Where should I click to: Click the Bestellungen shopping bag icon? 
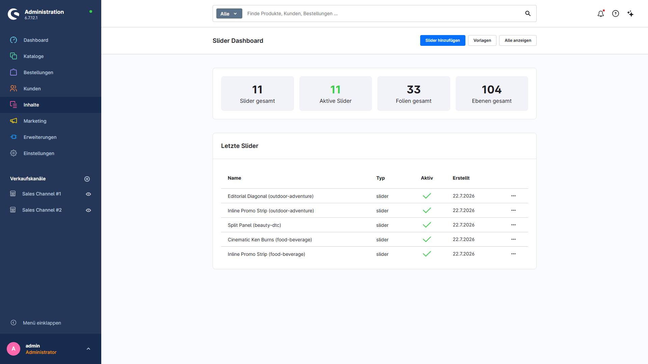click(13, 72)
